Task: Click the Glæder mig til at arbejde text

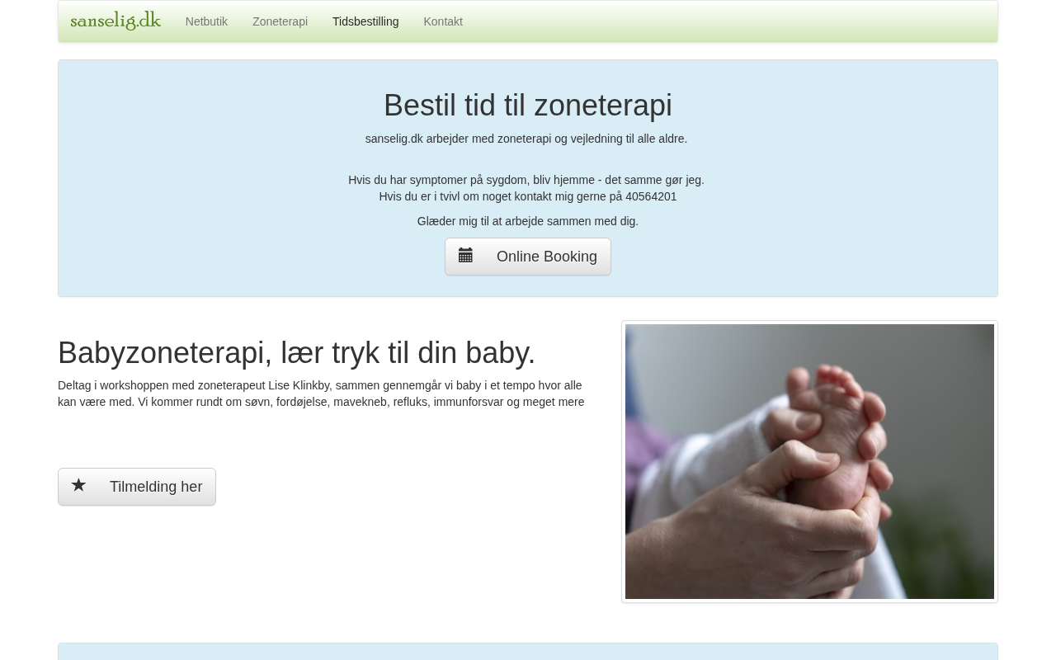Action: pyautogui.click(x=528, y=221)
